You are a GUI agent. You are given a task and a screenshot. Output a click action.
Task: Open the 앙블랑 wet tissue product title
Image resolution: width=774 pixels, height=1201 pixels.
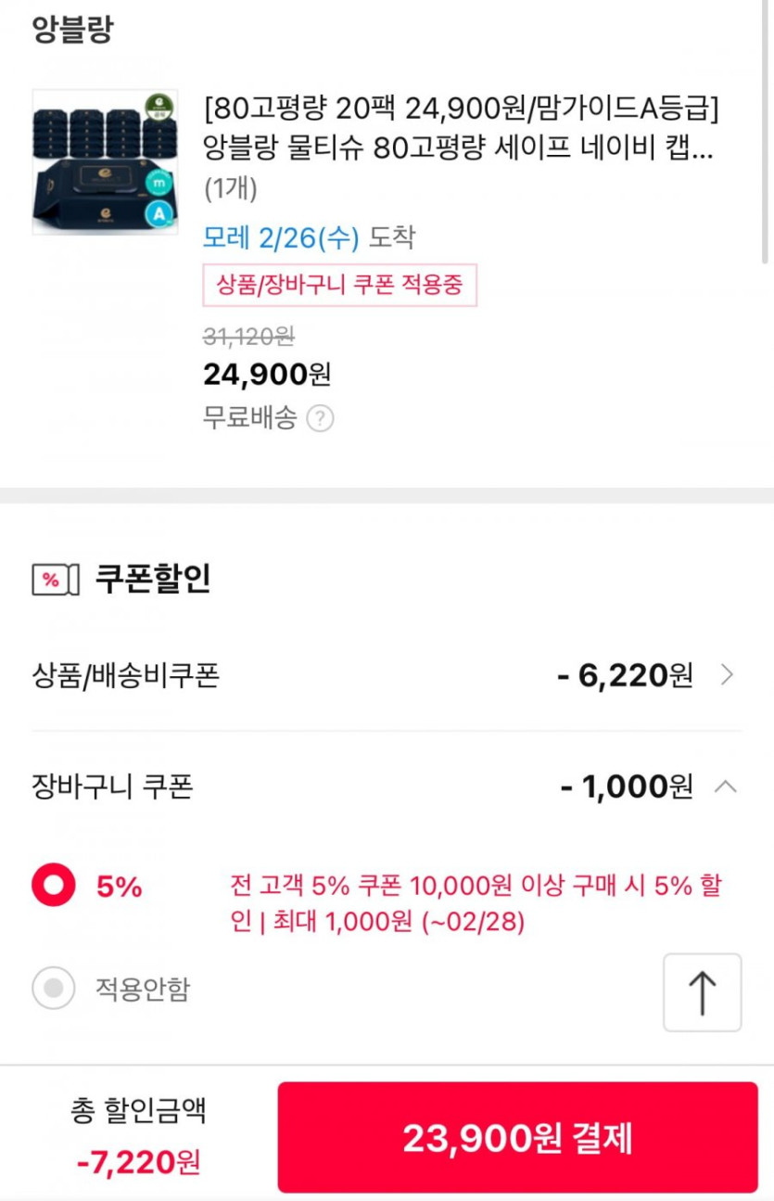point(461,129)
